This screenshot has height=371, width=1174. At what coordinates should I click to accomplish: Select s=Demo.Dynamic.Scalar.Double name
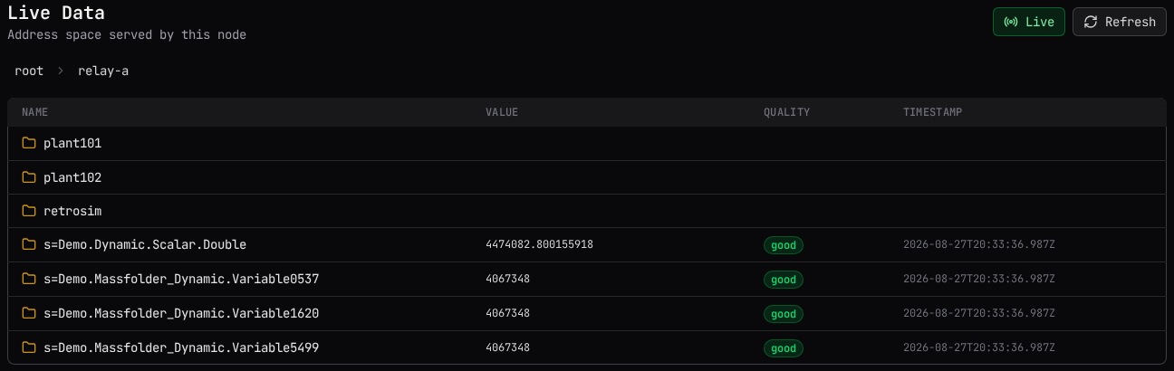[145, 244]
